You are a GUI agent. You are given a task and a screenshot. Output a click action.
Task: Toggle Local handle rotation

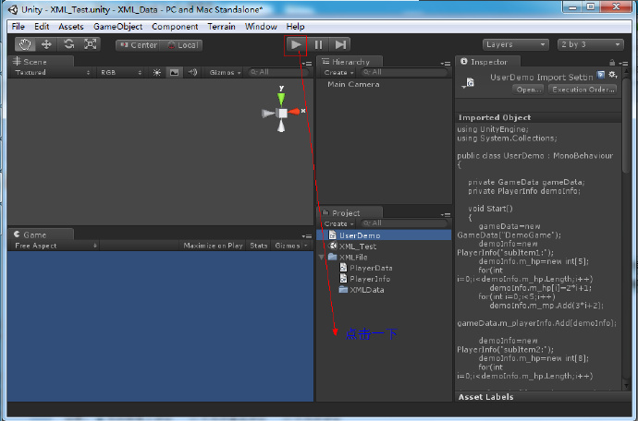click(181, 45)
